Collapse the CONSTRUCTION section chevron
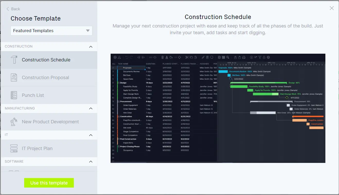The image size is (339, 195). pyautogui.click(x=91, y=47)
